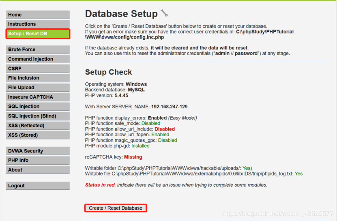Select Setup / Reset DB menu item

(38, 34)
